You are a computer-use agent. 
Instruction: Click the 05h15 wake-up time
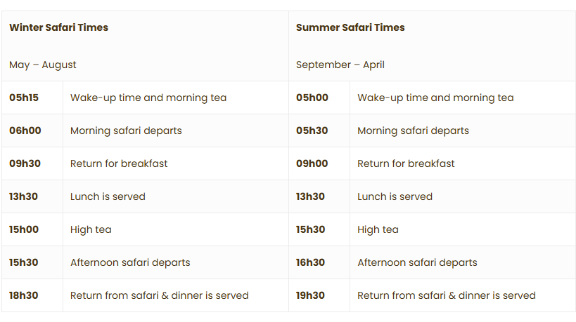(24, 98)
